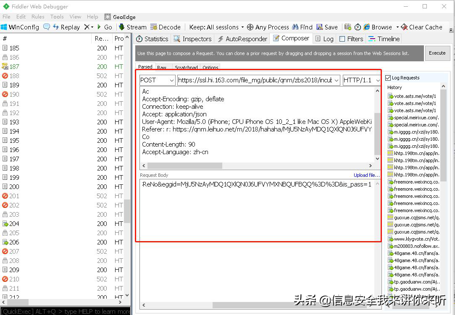The image size is (455, 315).
Task: Click Clear Cache in the toolbar
Action: coord(422,27)
